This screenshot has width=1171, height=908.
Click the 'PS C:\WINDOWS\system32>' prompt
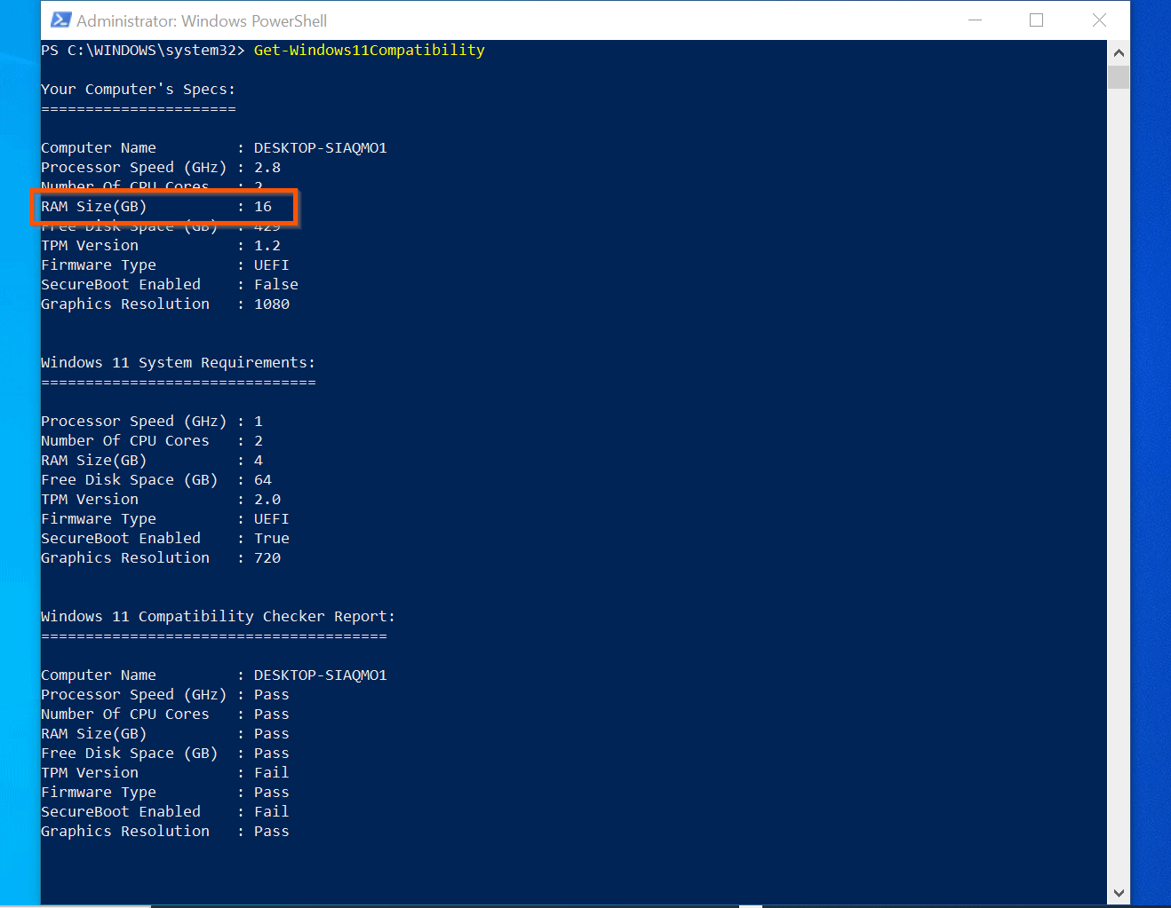pos(142,51)
